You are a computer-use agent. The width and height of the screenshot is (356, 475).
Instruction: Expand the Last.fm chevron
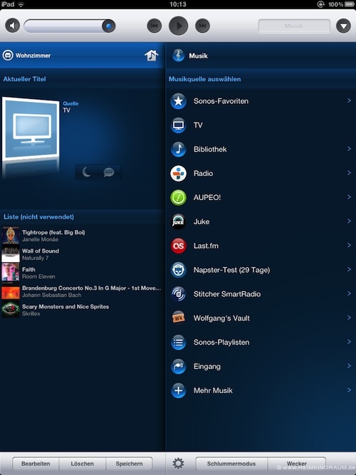(349, 245)
